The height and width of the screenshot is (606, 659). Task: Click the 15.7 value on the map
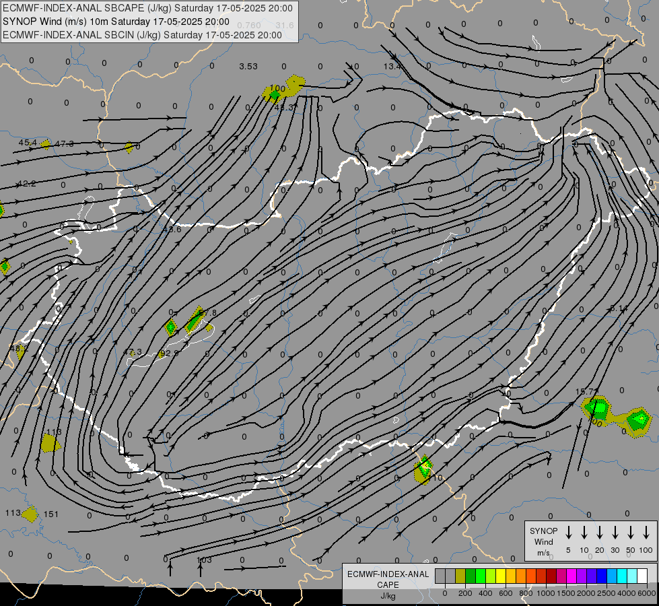pyautogui.click(x=586, y=391)
